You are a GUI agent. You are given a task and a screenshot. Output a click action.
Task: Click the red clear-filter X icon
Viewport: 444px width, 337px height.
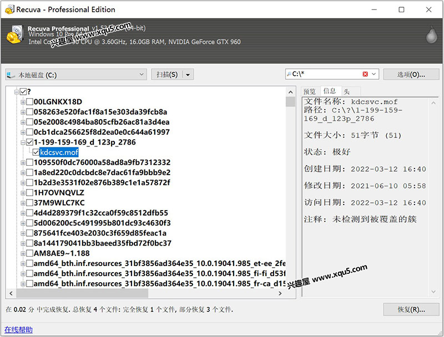click(365, 74)
